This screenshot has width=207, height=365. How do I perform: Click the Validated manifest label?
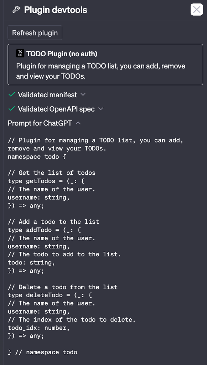[47, 95]
